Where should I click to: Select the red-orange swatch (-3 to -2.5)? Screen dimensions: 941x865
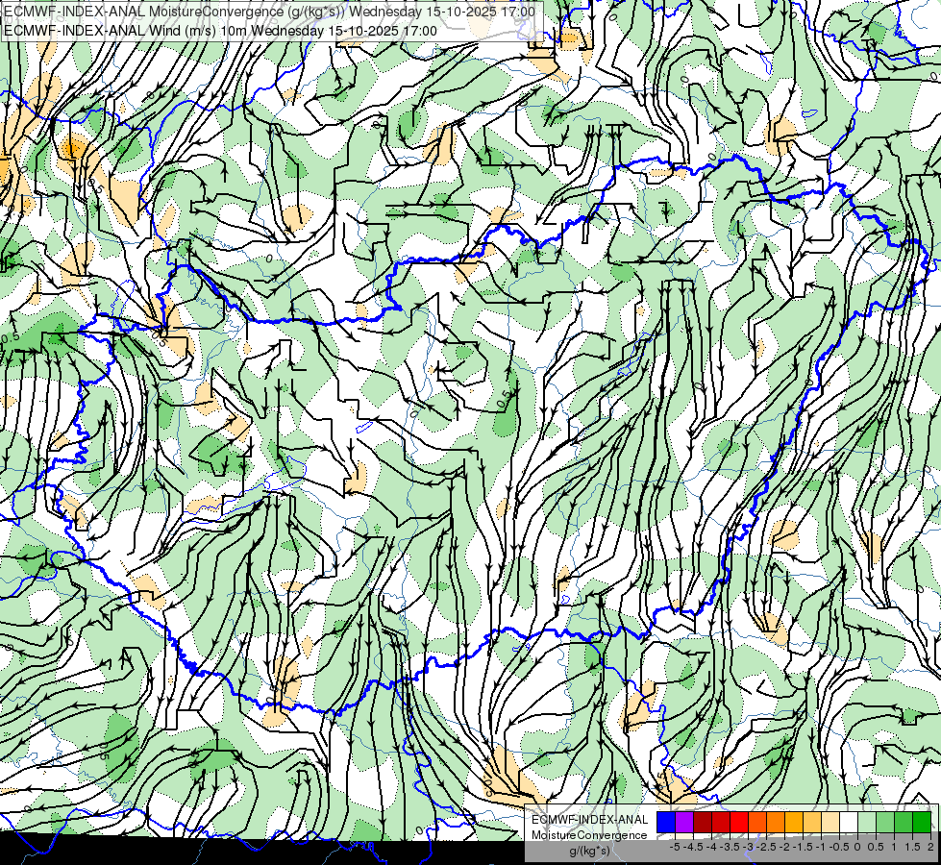coord(757,822)
